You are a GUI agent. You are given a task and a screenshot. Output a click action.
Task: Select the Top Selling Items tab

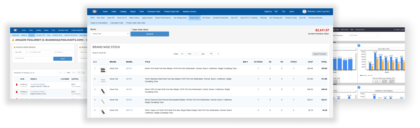[180, 18]
